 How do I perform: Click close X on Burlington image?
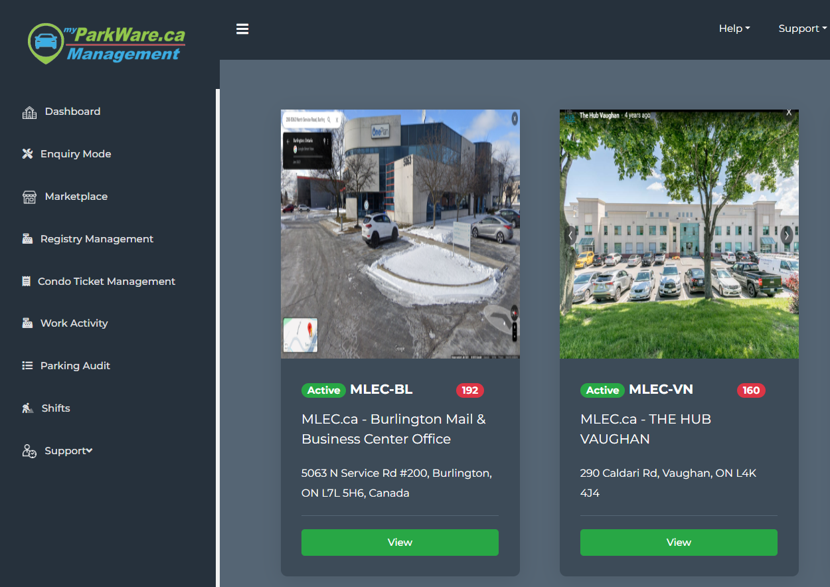coord(515,119)
